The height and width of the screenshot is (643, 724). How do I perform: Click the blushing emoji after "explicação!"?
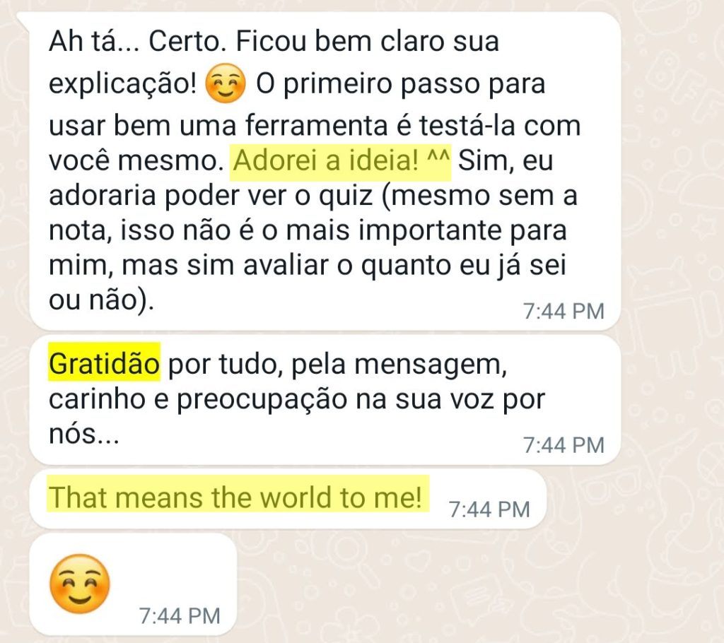[226, 83]
